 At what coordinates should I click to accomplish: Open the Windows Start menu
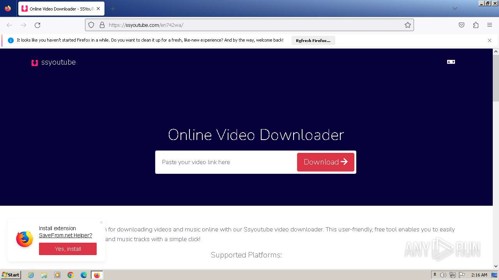coord(11,275)
